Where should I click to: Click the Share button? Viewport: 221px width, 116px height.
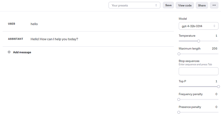(x=202, y=5)
